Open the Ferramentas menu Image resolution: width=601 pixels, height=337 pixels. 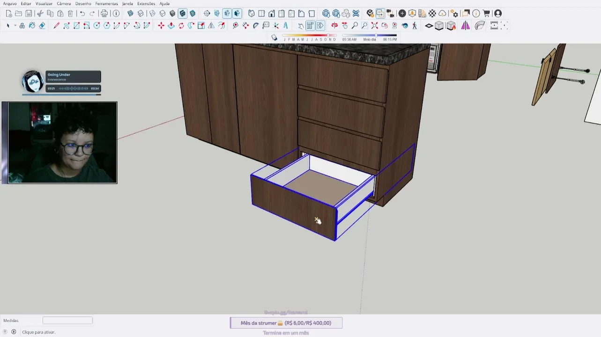(x=107, y=4)
